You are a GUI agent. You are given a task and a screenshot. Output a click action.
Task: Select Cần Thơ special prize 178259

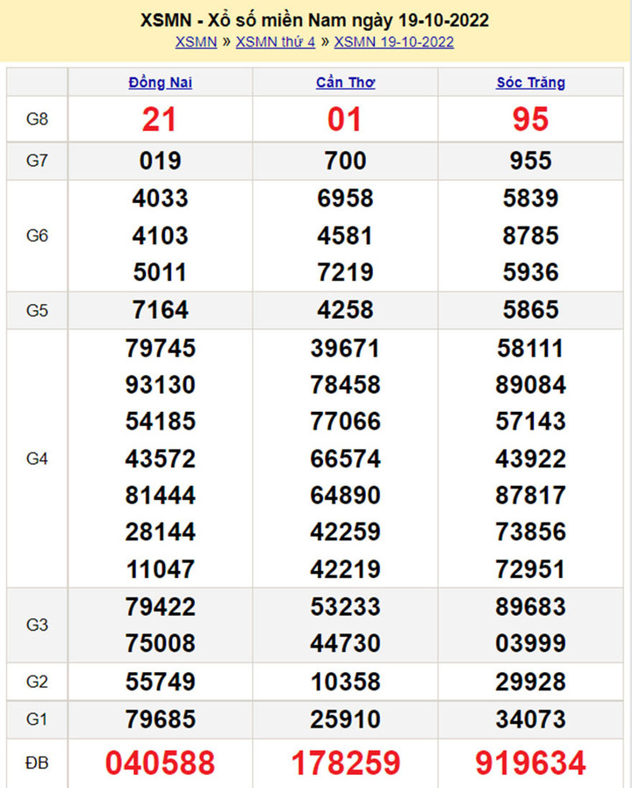[345, 763]
